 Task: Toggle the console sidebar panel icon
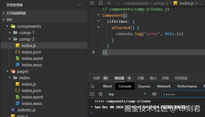coord(92,94)
